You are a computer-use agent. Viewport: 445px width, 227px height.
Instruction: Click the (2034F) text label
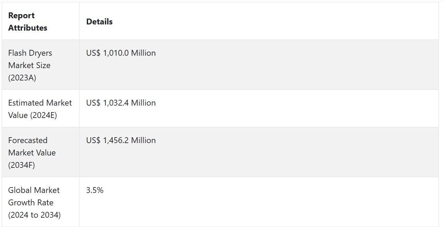coord(22,165)
